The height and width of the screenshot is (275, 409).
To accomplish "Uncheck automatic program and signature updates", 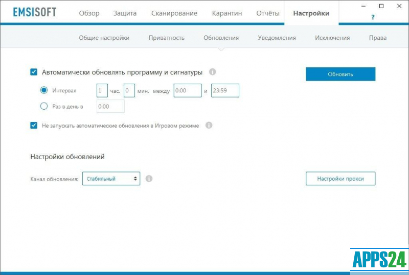I will pyautogui.click(x=34, y=72).
